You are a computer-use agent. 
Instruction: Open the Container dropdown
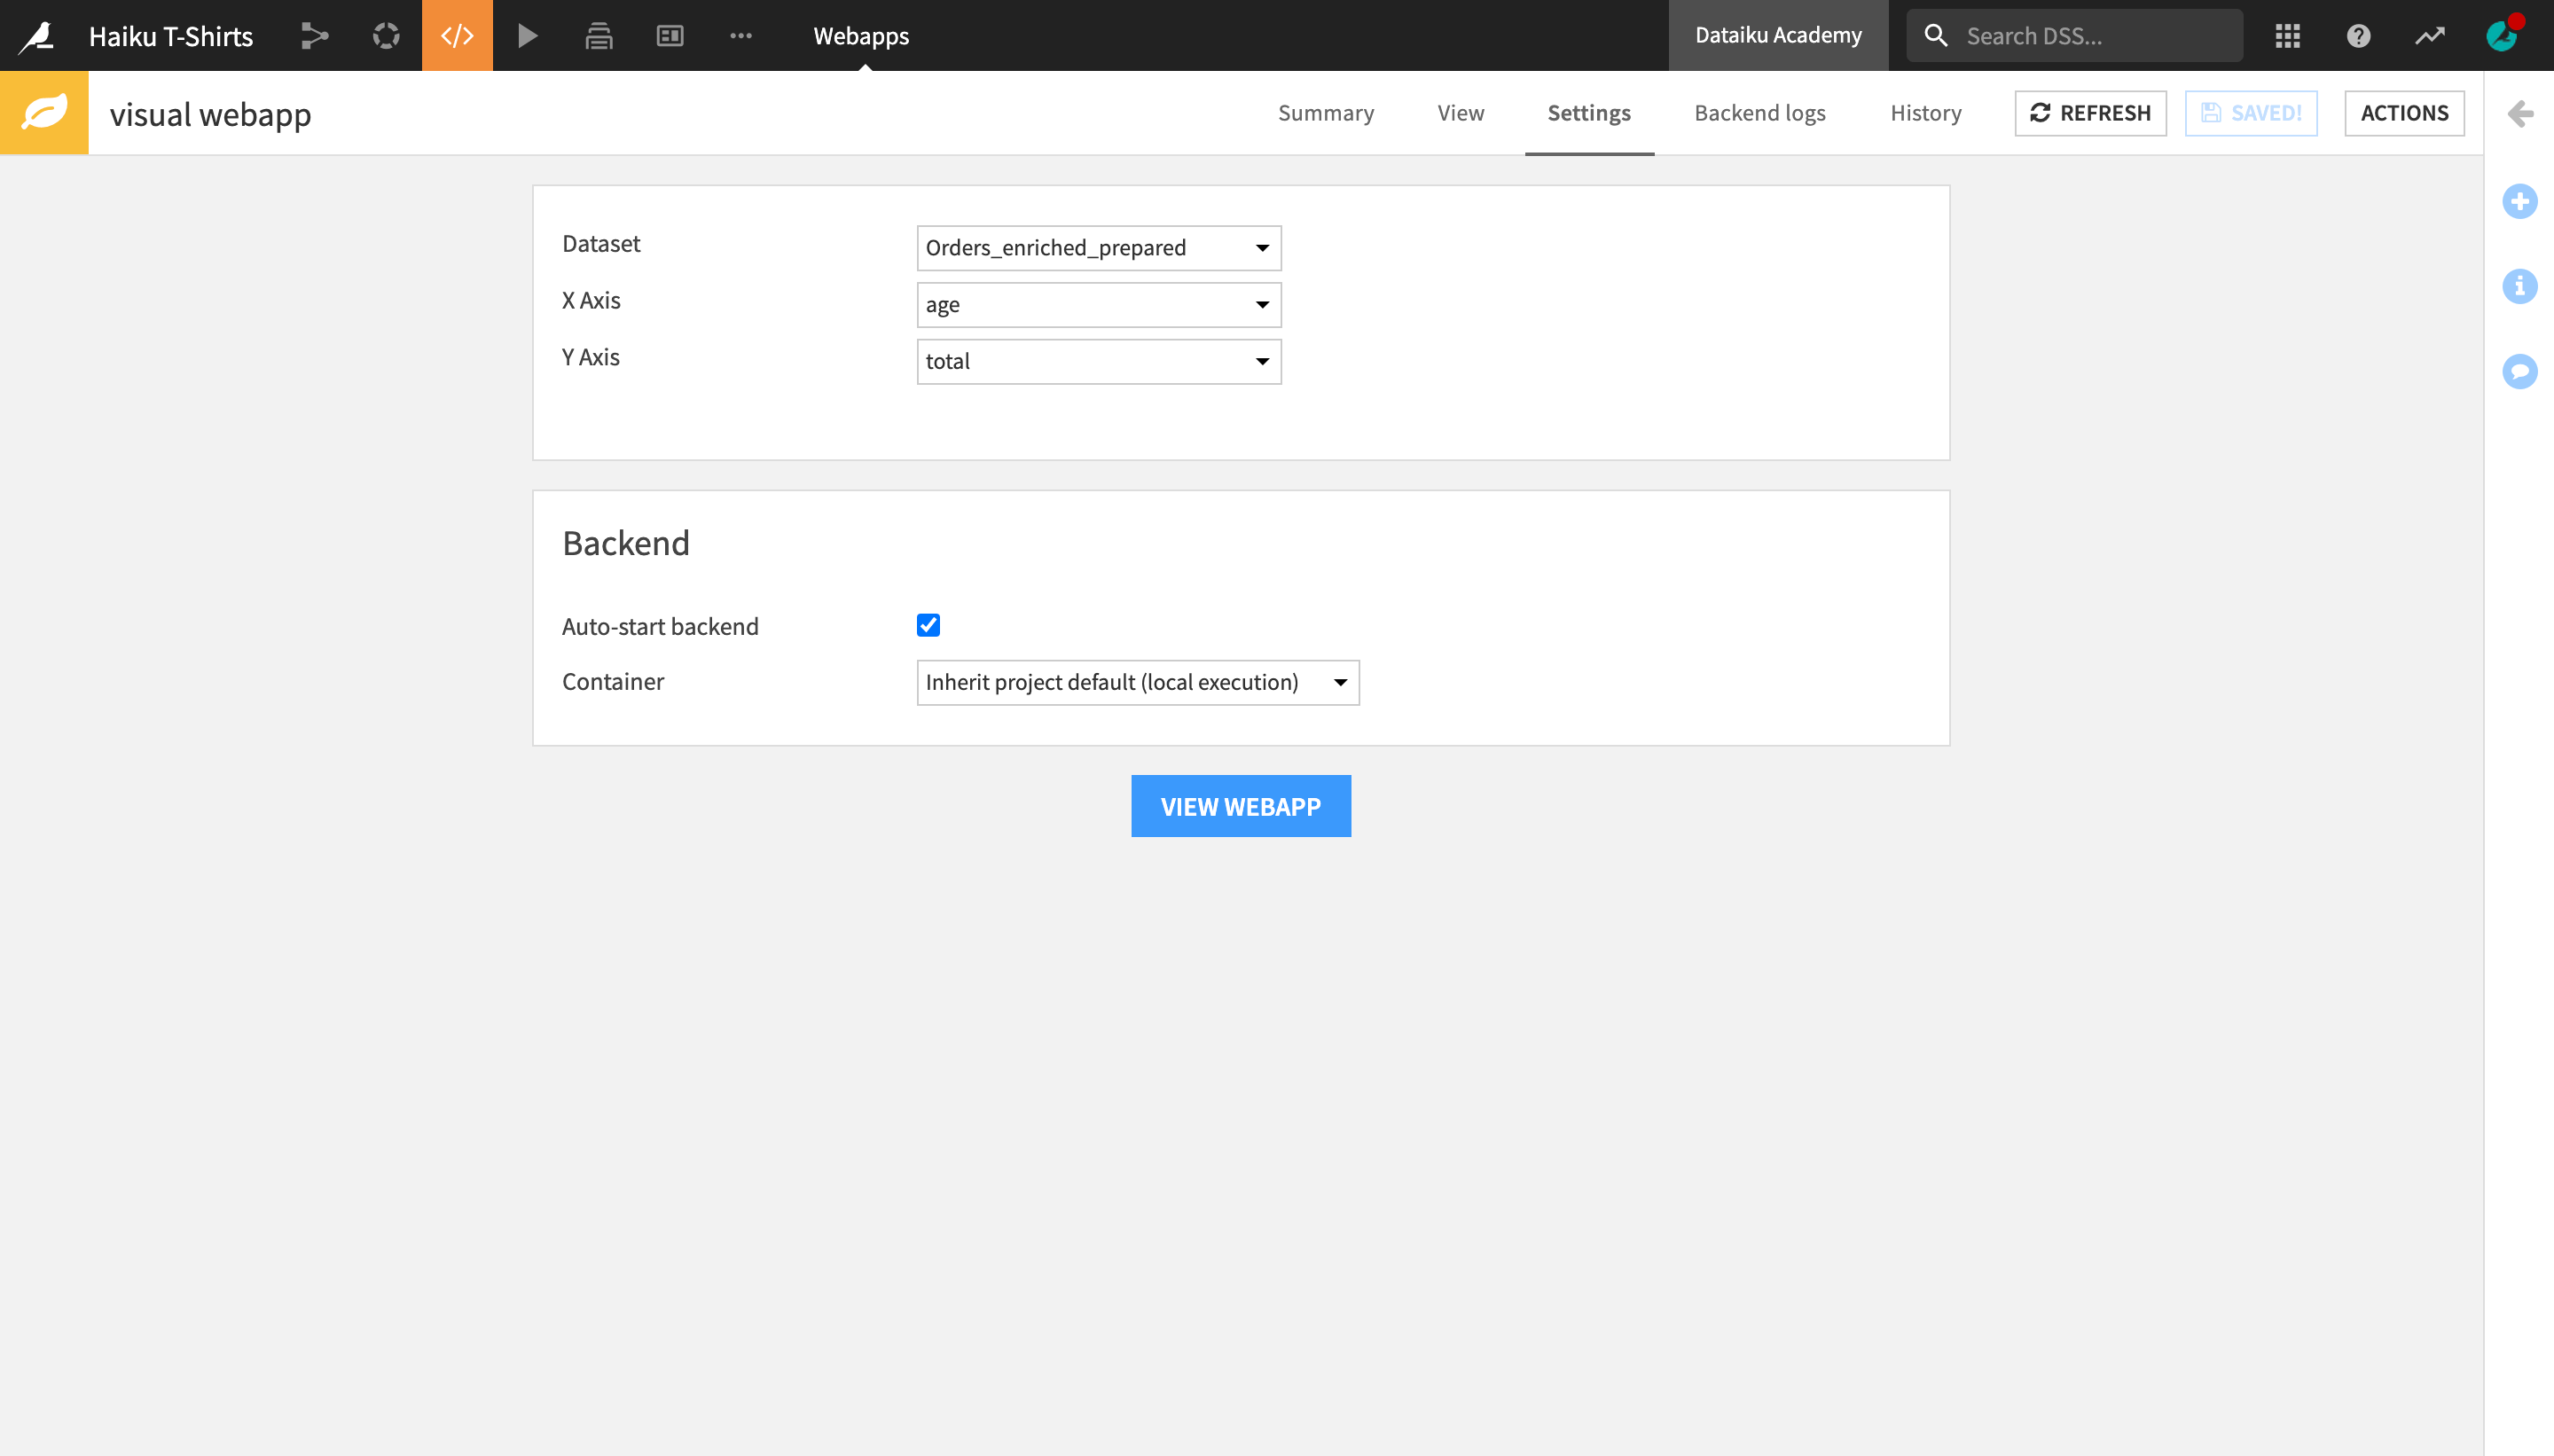tap(1137, 681)
